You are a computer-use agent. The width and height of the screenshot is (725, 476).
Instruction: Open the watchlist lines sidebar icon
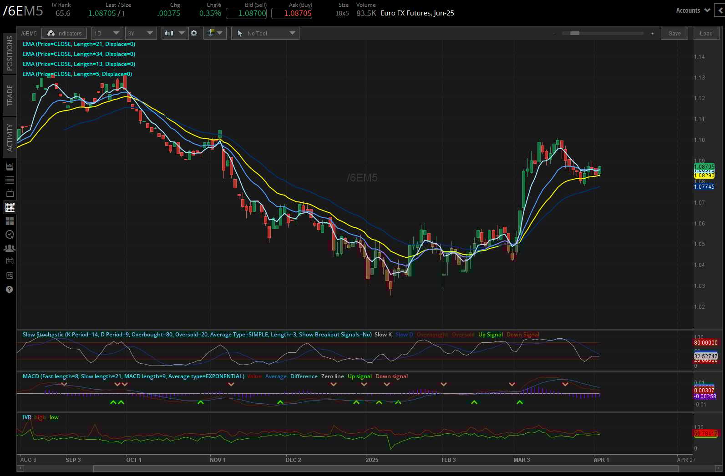pos(10,180)
